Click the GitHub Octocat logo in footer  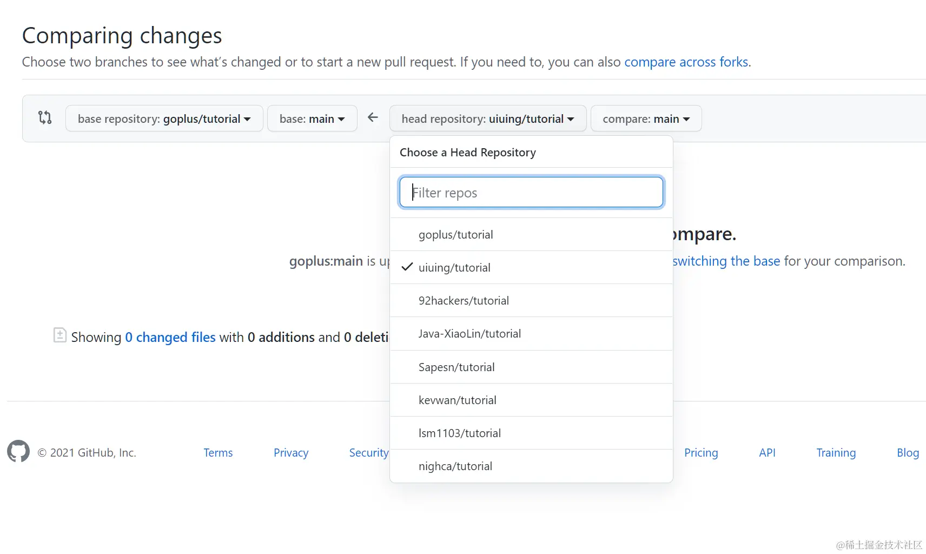coord(18,451)
